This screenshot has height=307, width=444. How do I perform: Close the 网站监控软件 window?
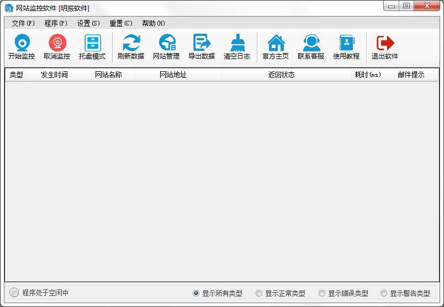pos(427,6)
